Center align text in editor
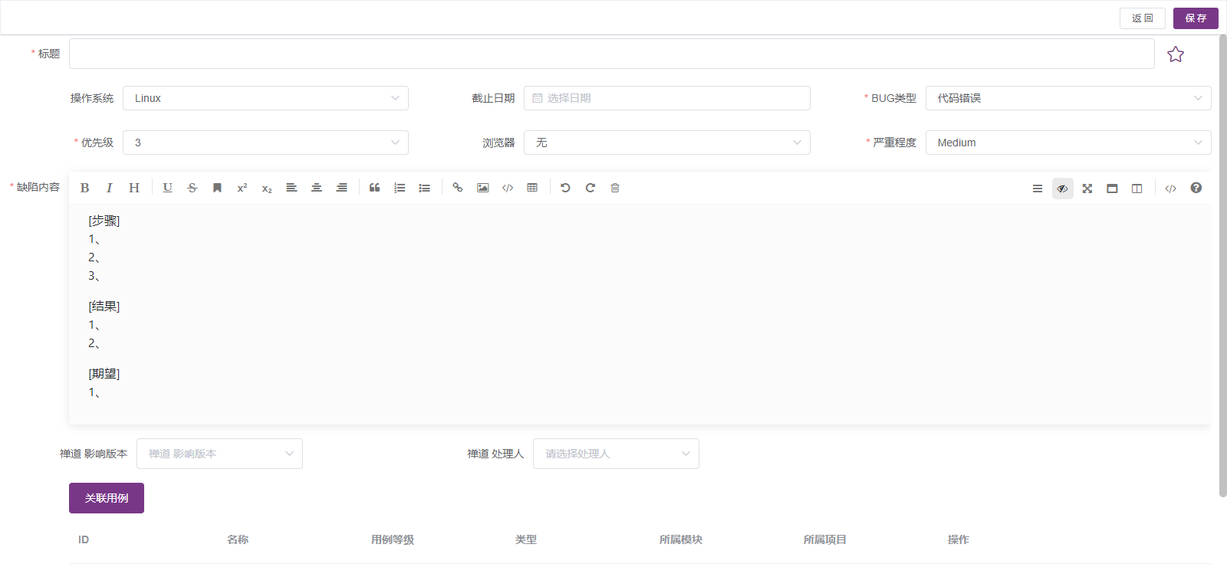Viewport: 1227px width, 577px height. 317,188
